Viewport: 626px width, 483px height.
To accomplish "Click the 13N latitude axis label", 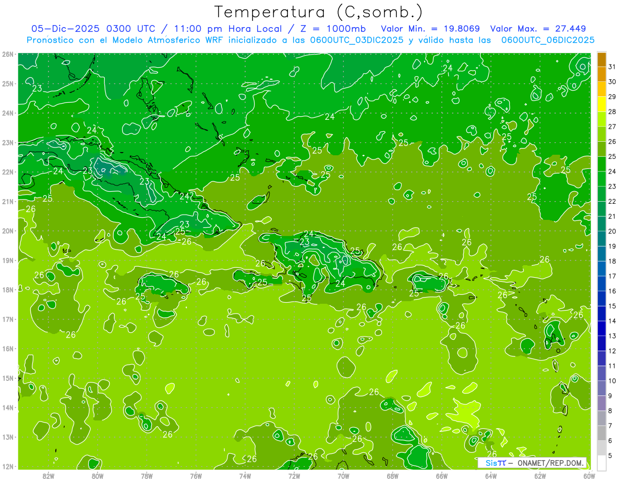I will pyautogui.click(x=7, y=437).
